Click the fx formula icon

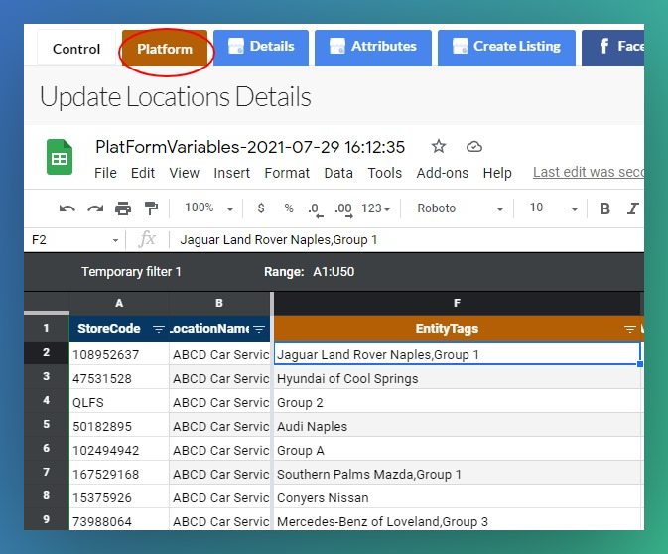[x=147, y=239]
